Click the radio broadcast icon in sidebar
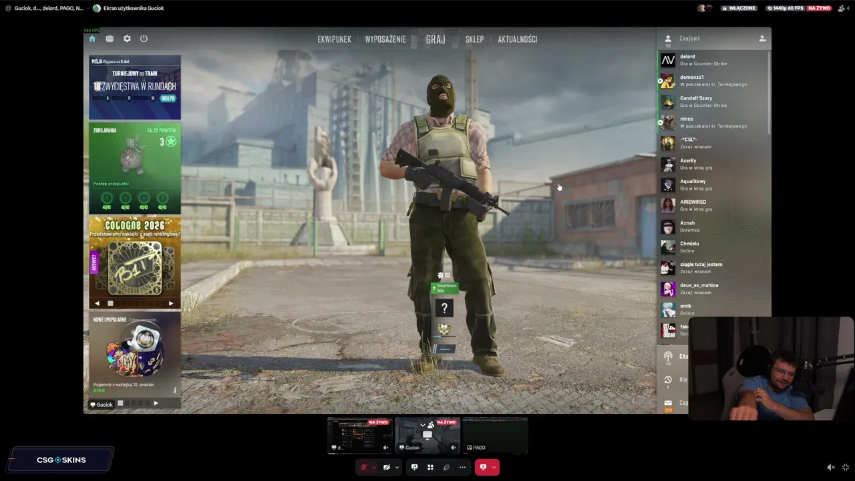This screenshot has height=481, width=855. 668,357
